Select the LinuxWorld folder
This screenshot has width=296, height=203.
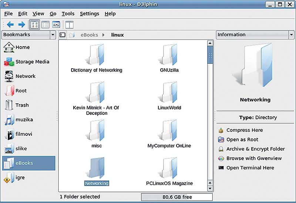pyautogui.click(x=169, y=96)
